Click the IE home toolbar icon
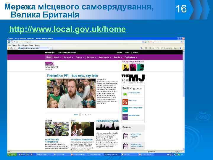This screenshot has height=160, width=213. tap(141, 48)
